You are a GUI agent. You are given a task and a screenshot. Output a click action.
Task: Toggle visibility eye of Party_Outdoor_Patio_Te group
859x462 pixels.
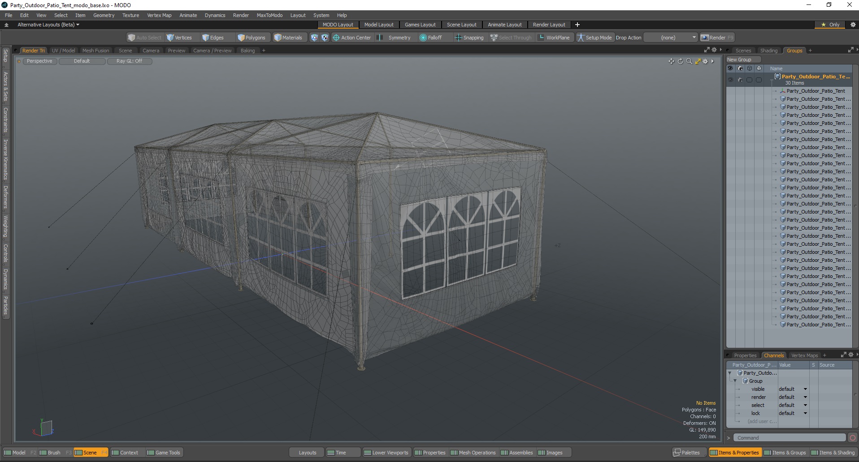730,80
